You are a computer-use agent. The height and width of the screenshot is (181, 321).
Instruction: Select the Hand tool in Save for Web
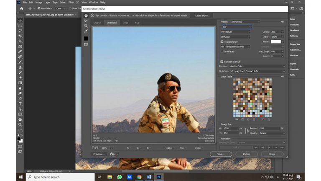[x=86, y=16]
